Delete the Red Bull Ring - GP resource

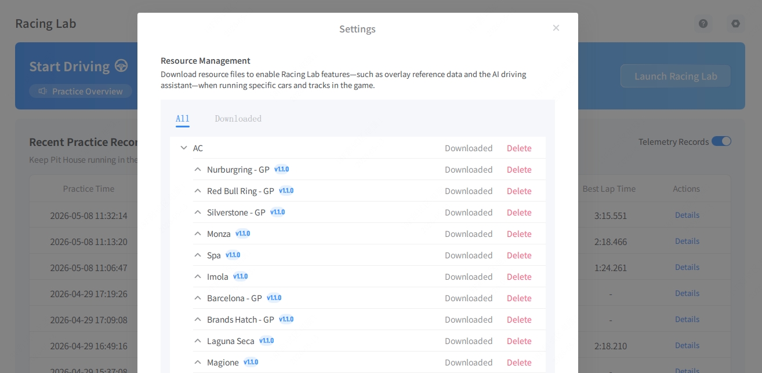[x=519, y=191]
